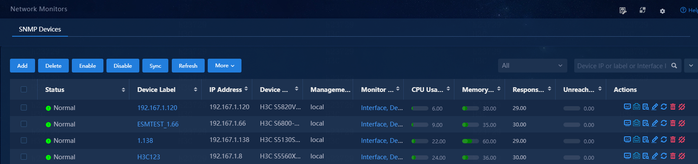Check the box for the 192.167.1.120 row
Image resolution: width=698 pixels, height=164 pixels.
(24, 107)
